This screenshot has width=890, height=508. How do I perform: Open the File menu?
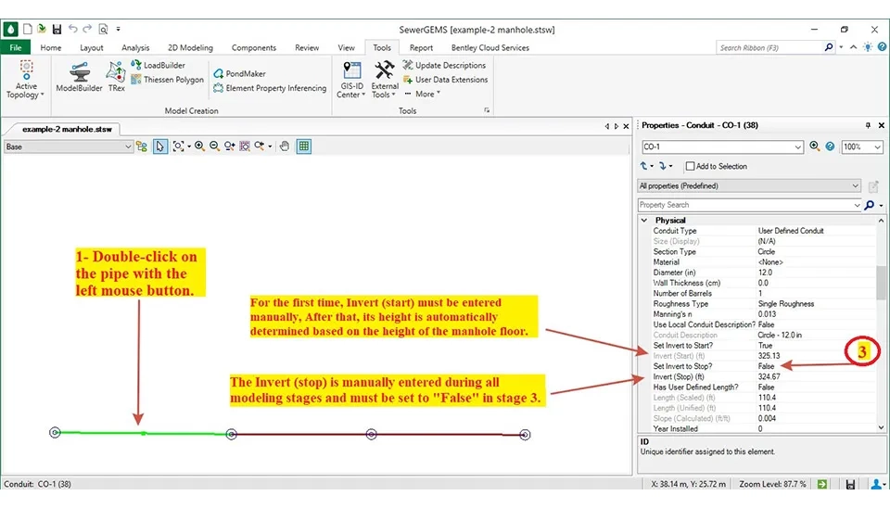pos(15,47)
